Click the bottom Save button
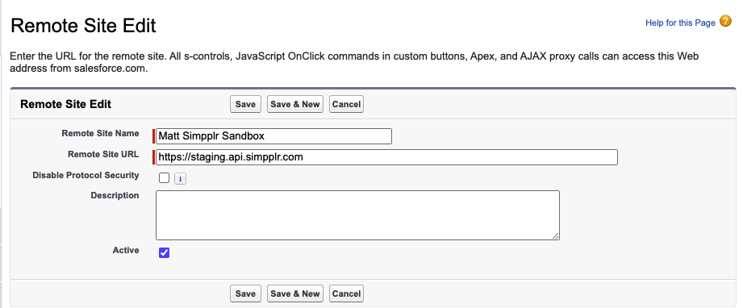Viewport: 743px width, 308px height. point(245,293)
